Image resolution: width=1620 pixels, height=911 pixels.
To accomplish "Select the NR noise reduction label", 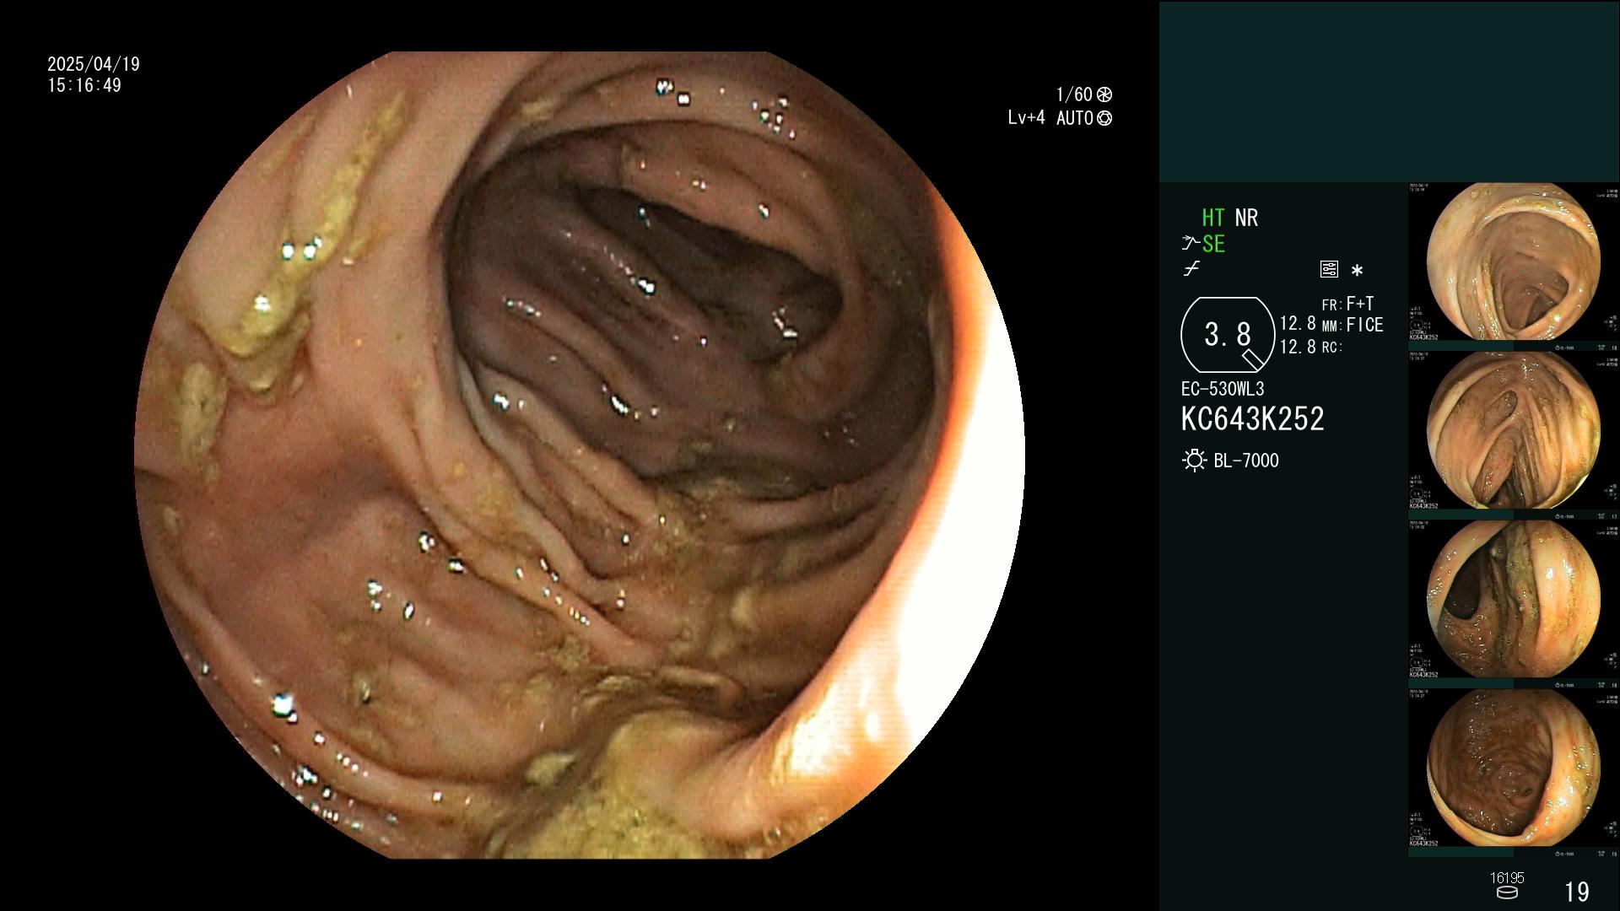I will pos(1246,218).
